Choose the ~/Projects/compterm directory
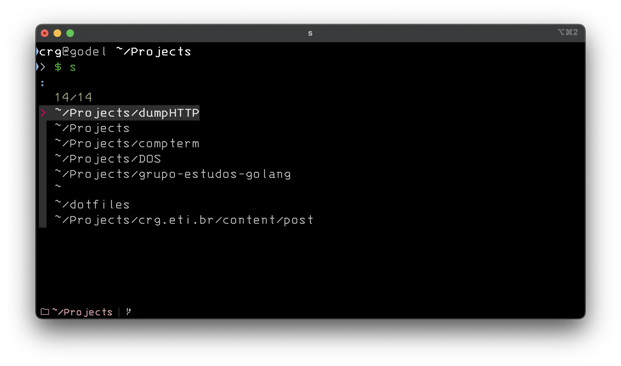 pyautogui.click(x=127, y=143)
